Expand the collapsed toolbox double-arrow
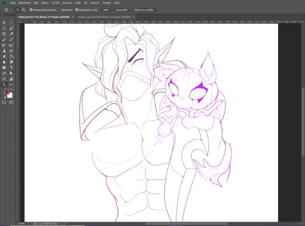This screenshot has width=305, height=226. [x=2, y=15]
